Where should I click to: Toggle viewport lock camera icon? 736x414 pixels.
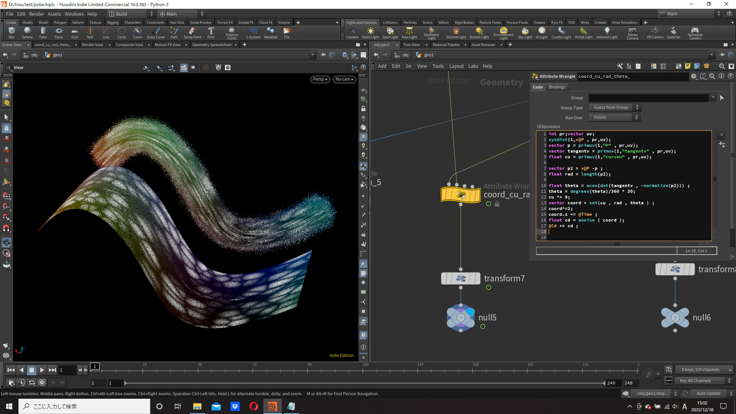click(x=363, y=109)
